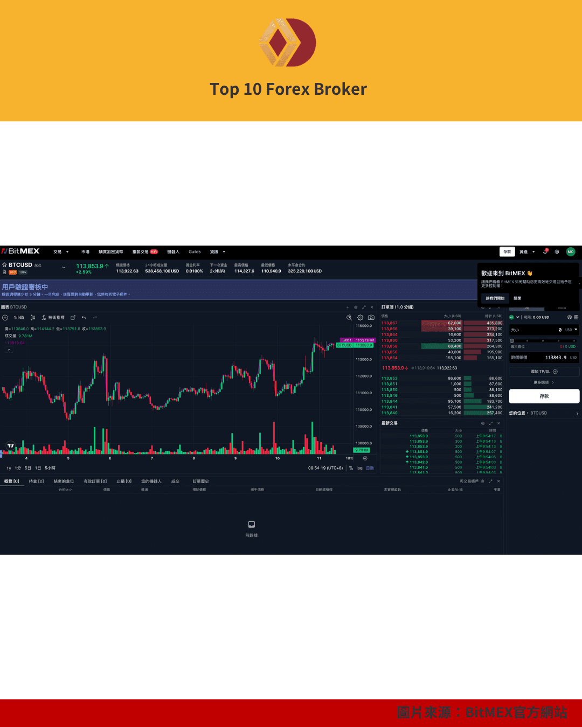The height and width of the screenshot is (727, 582).
Task: Open the 資訊 dropdown menu
Action: point(216,251)
